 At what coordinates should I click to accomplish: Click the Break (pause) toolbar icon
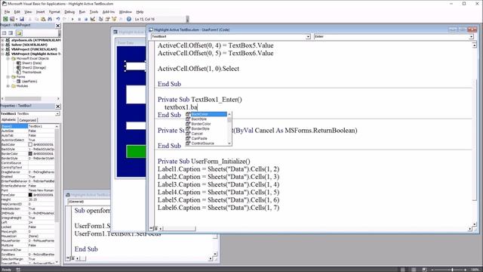click(x=79, y=19)
